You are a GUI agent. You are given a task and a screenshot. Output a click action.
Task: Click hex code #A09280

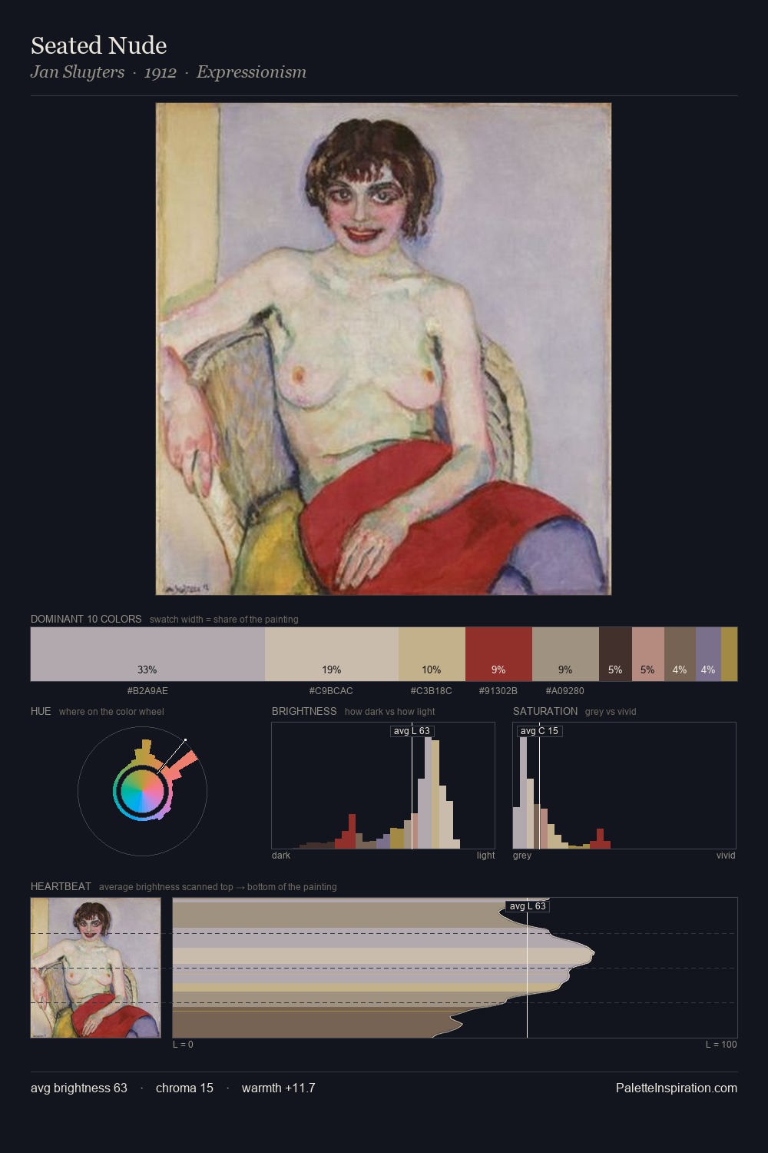point(565,691)
